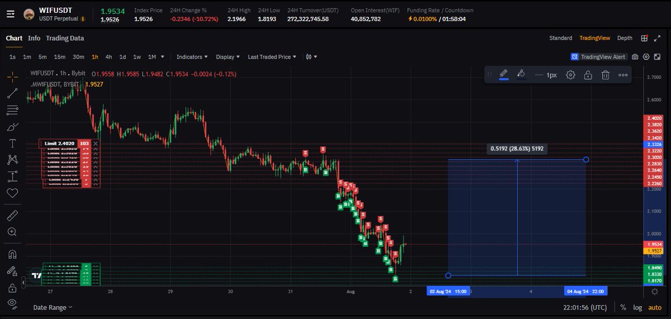Select the 1d timeframe

coord(122,57)
